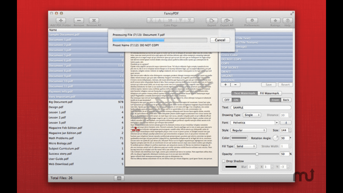This screenshot has width=343, height=193.
Task: Click the Add PDF/Folder plus icon
Action: (61, 20)
